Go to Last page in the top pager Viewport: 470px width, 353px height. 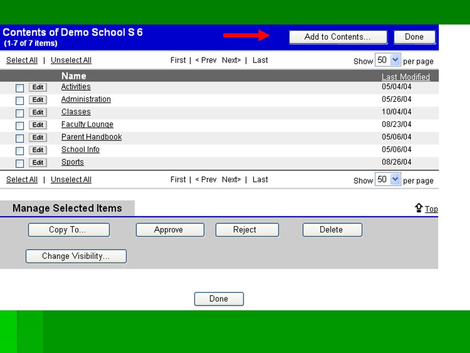(260, 60)
